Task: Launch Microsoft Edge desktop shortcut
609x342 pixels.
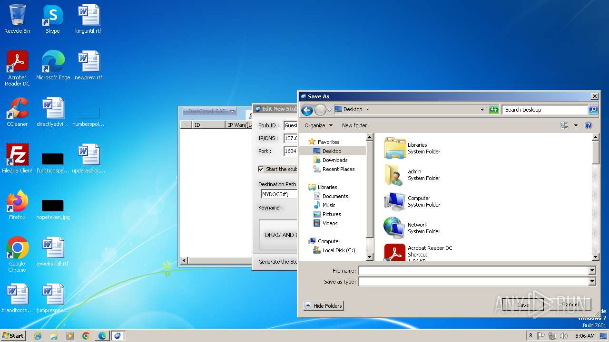Action: point(53,66)
